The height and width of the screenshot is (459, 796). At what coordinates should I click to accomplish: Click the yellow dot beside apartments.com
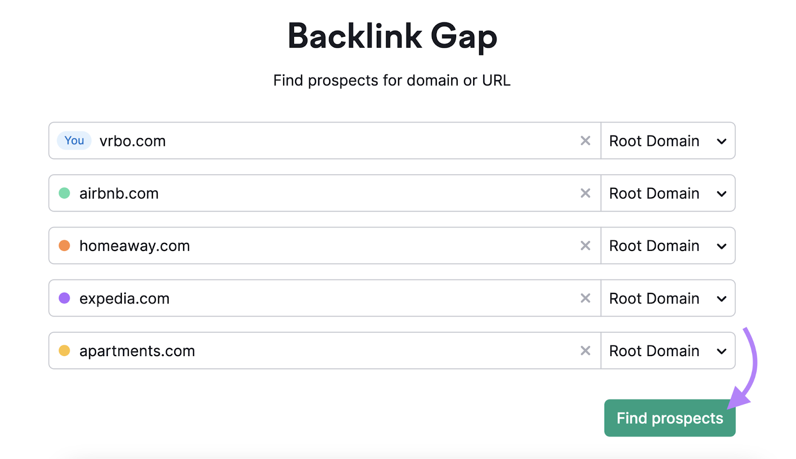point(65,351)
